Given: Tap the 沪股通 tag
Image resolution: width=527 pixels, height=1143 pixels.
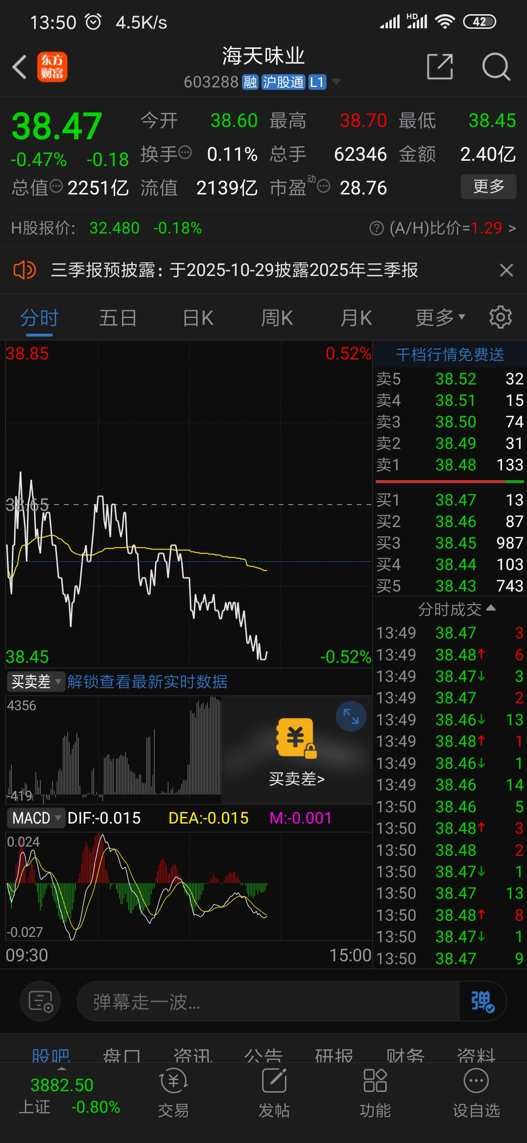Looking at the screenshot, I should (x=283, y=82).
